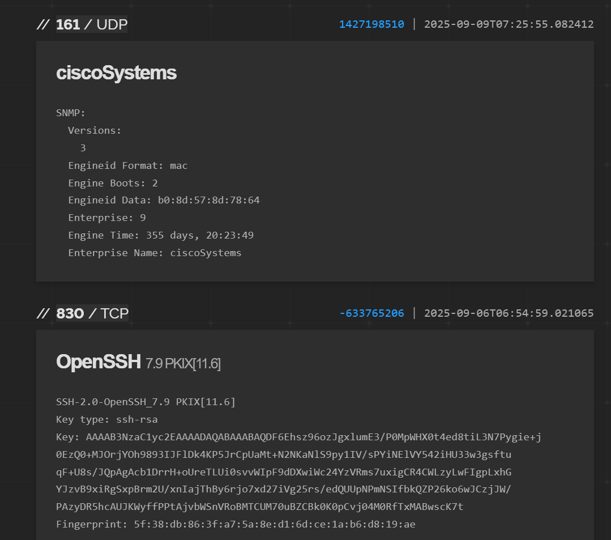Image resolution: width=611 pixels, height=540 pixels.
Task: Click the TCP protocol label
Action: [114, 313]
